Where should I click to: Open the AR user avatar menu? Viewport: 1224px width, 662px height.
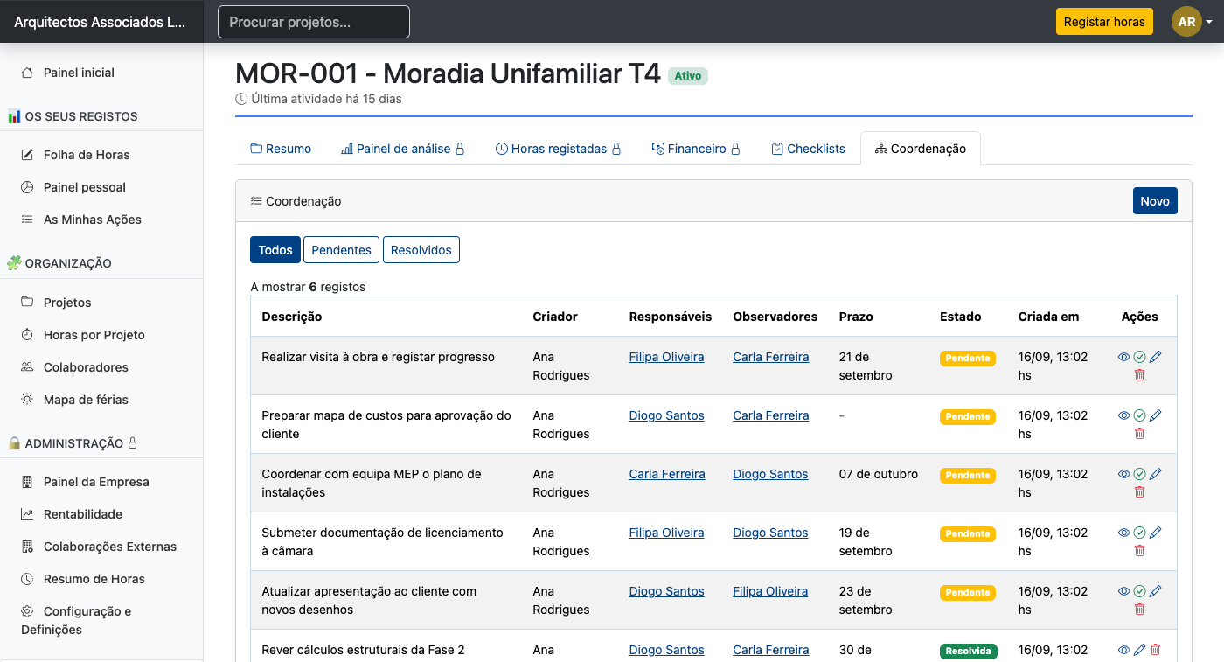[1192, 22]
